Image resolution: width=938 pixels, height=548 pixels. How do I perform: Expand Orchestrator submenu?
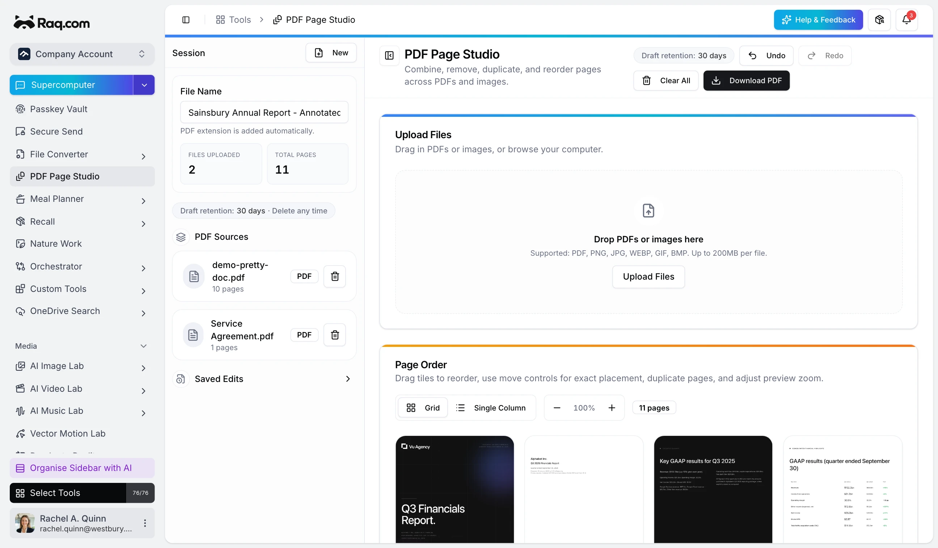(x=143, y=268)
